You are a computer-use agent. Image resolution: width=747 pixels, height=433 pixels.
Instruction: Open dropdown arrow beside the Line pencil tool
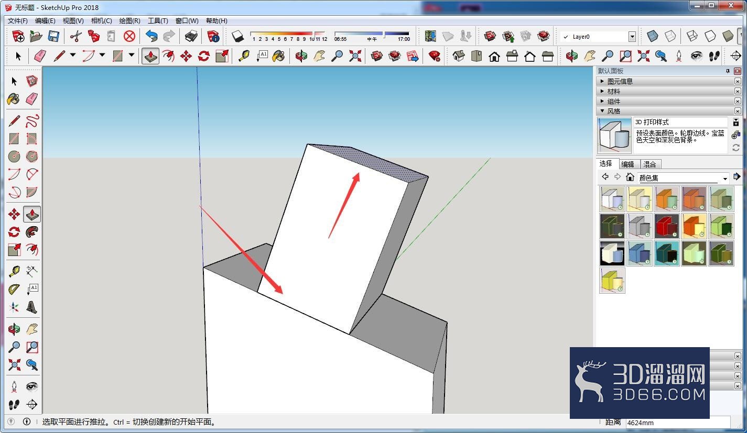coord(73,55)
